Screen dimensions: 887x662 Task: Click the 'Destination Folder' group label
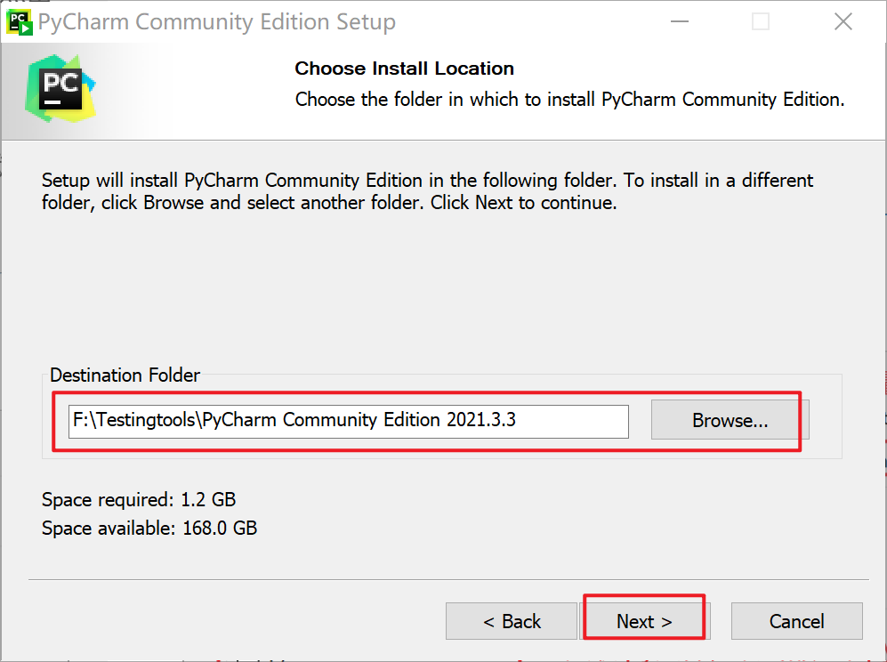point(125,375)
